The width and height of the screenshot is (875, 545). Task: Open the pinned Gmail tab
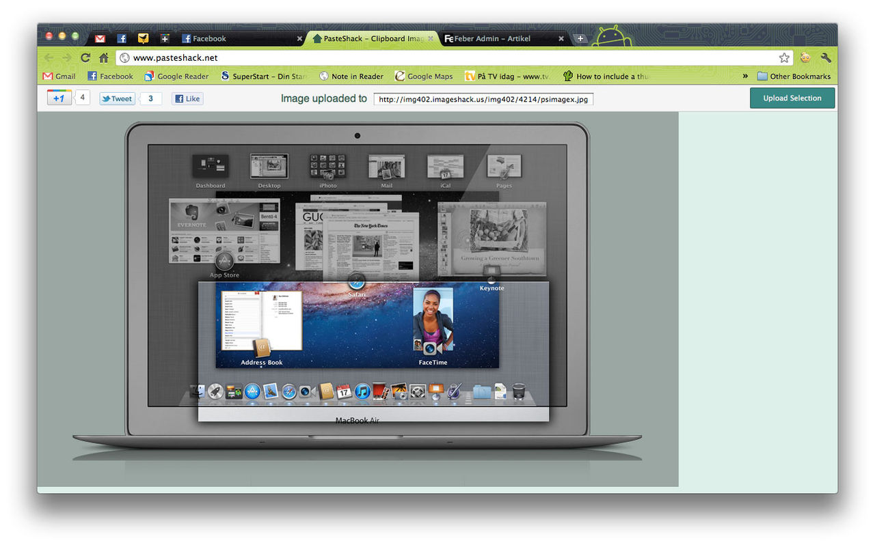point(100,39)
